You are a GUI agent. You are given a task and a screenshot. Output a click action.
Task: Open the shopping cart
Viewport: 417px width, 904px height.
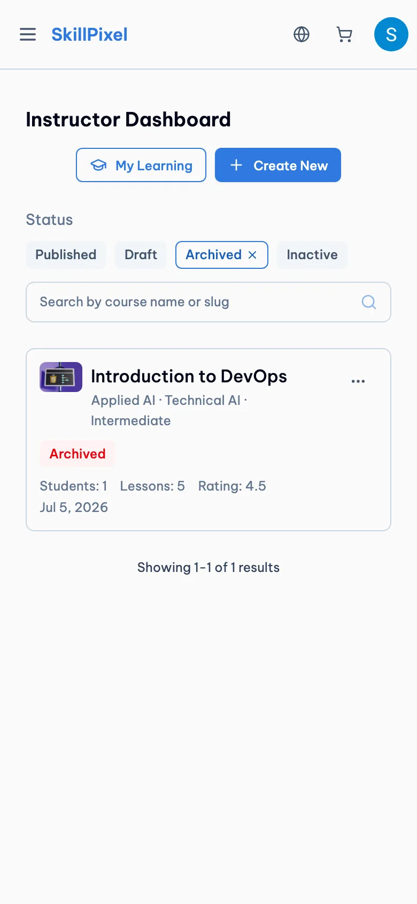click(x=344, y=34)
